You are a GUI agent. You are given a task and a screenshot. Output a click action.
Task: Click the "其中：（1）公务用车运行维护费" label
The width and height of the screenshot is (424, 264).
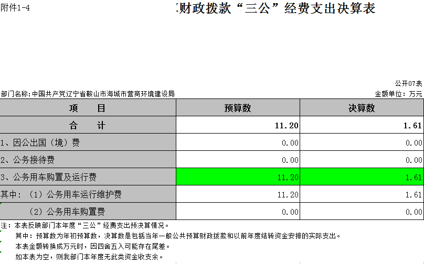(88, 194)
